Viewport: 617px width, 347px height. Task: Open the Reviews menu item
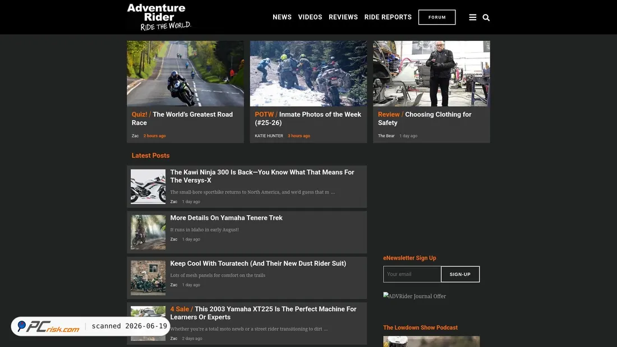343,17
